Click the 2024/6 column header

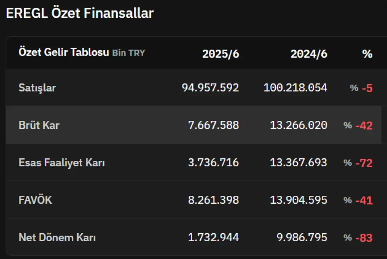point(309,54)
